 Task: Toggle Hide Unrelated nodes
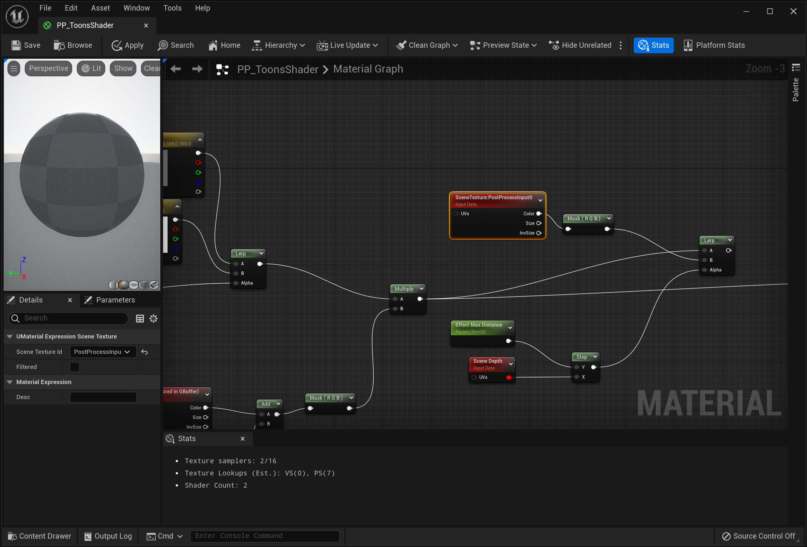pos(580,46)
